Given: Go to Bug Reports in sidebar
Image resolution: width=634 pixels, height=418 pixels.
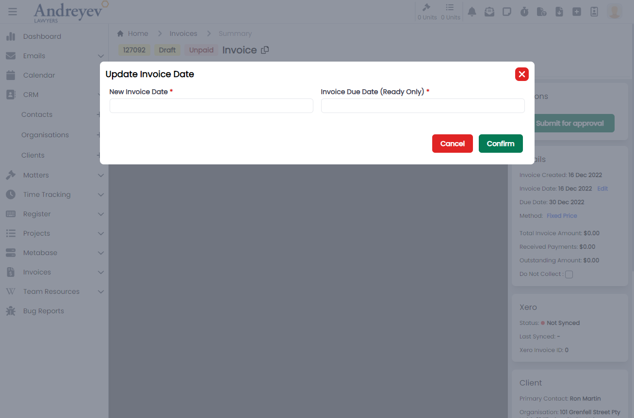Looking at the screenshot, I should [x=43, y=311].
